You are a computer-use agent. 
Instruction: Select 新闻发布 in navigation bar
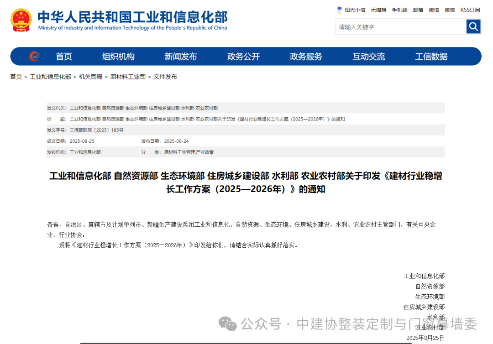coord(181,57)
